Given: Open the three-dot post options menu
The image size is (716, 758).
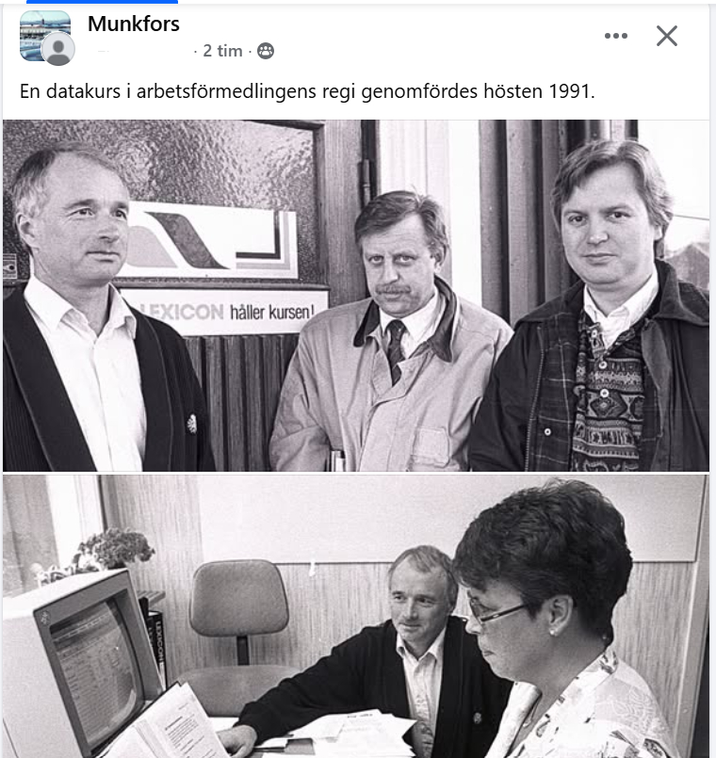Looking at the screenshot, I should click(x=616, y=36).
